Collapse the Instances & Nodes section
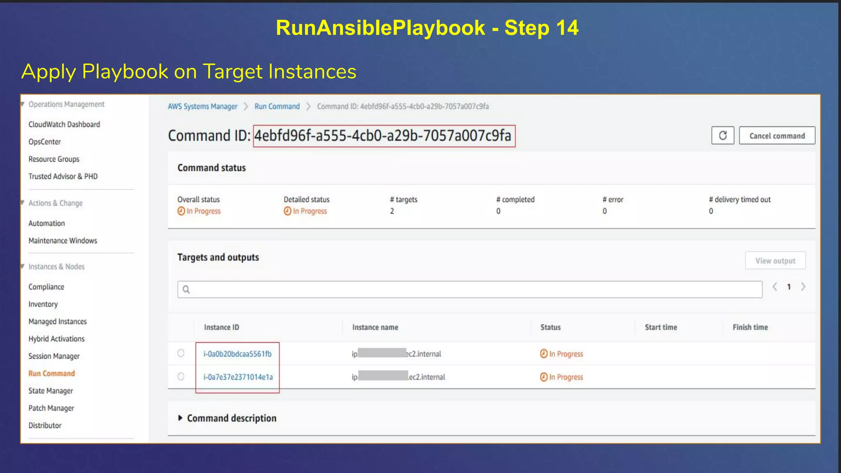Image resolution: width=841 pixels, height=473 pixels. 23,266
